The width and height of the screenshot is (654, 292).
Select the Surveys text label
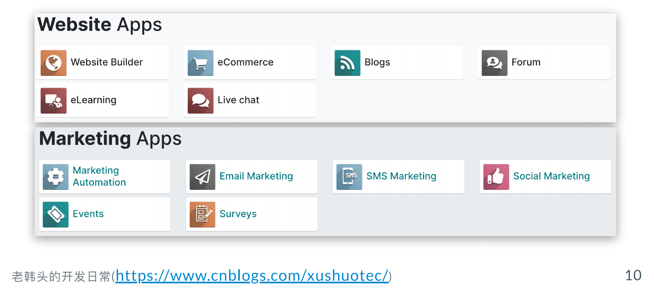coord(238,214)
